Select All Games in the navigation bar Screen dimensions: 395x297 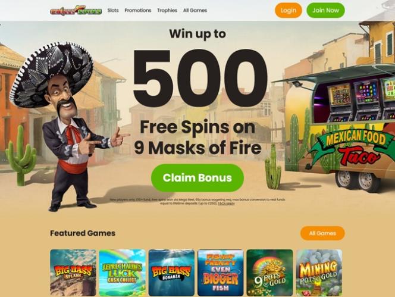pos(195,10)
